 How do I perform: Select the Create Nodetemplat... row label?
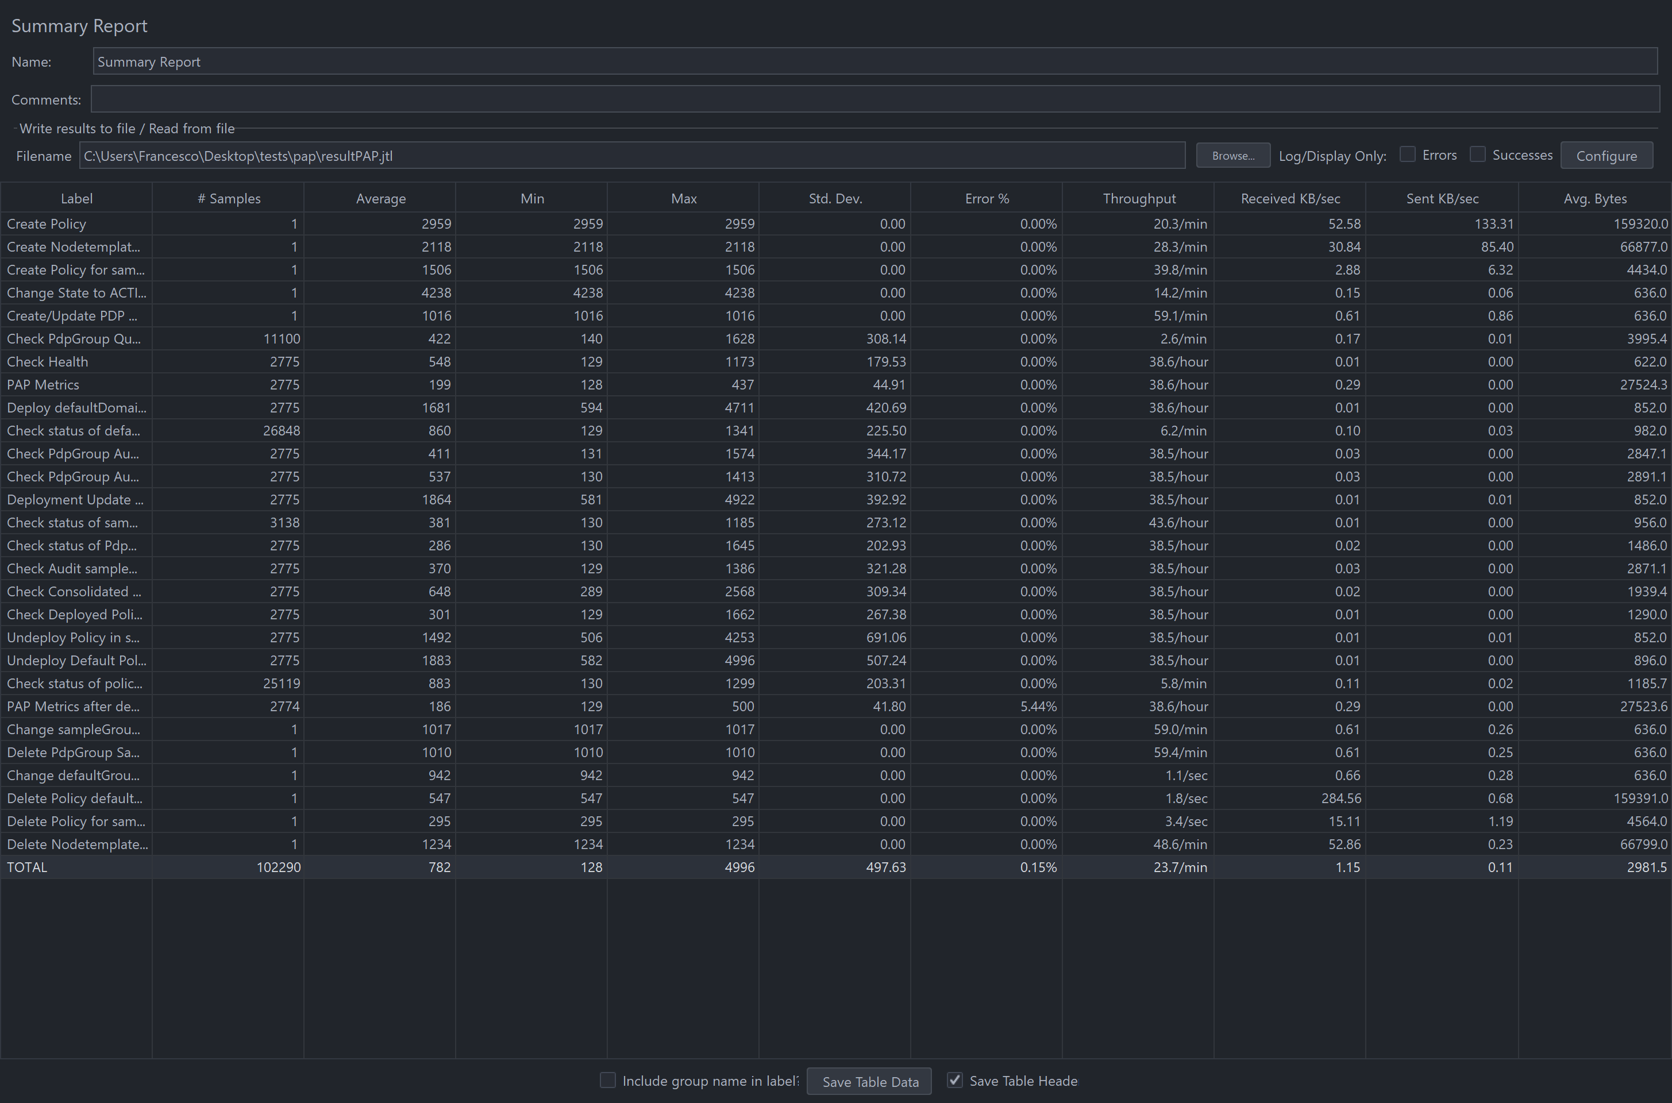[73, 247]
